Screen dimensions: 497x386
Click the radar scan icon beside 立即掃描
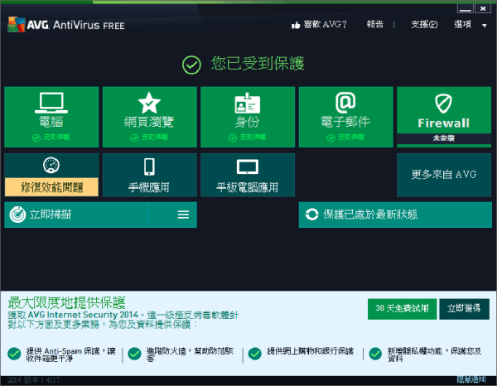click(17, 215)
